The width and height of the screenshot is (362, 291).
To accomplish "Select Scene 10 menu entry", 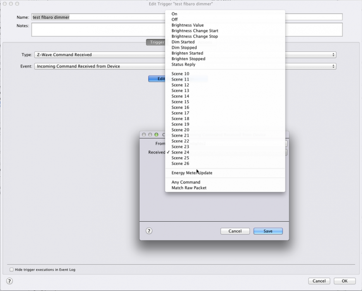I will [x=180, y=74].
